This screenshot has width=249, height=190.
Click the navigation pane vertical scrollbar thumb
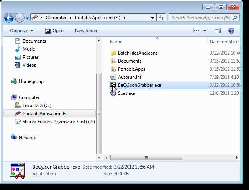coord(99,113)
